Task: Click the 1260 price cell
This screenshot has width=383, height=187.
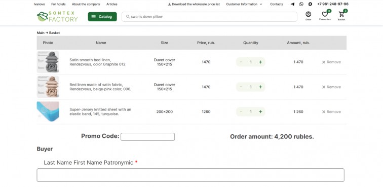Action: 206,111
